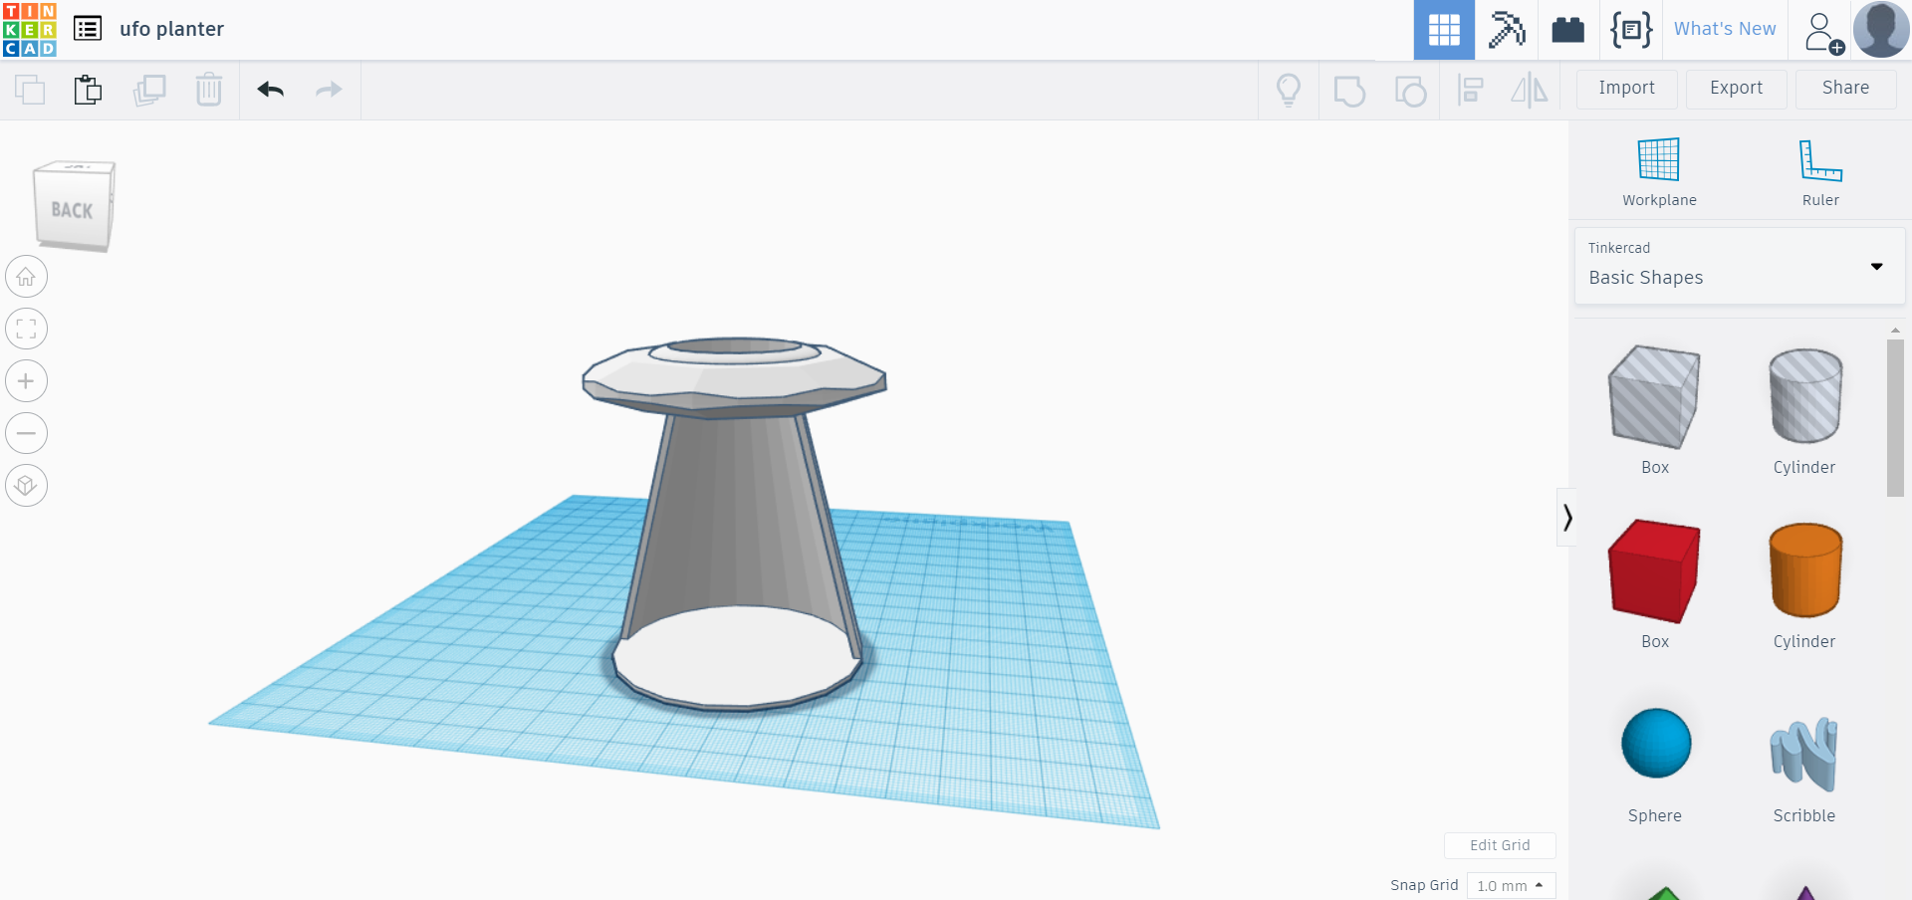This screenshot has width=1912, height=900.
Task: Open the Blocks pickaxe mode
Action: (1507, 30)
